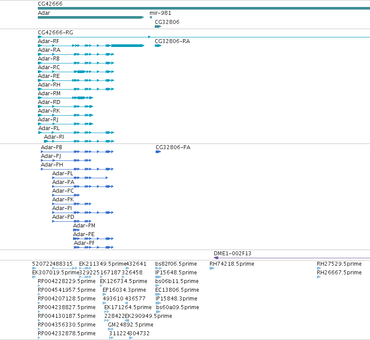Image resolution: width=370 pixels, height=340 pixels.
Task: Select protein Adar-PM label
Action: 84,226
